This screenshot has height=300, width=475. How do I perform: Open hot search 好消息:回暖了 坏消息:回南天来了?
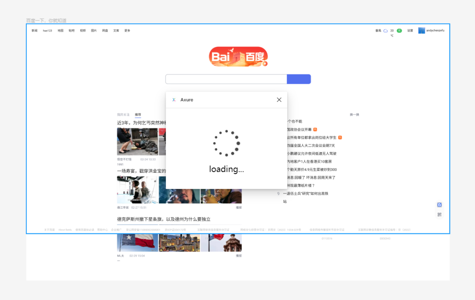tap(311, 178)
